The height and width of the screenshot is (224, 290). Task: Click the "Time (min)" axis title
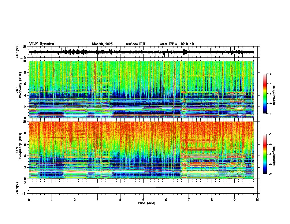pyautogui.click(x=146, y=203)
